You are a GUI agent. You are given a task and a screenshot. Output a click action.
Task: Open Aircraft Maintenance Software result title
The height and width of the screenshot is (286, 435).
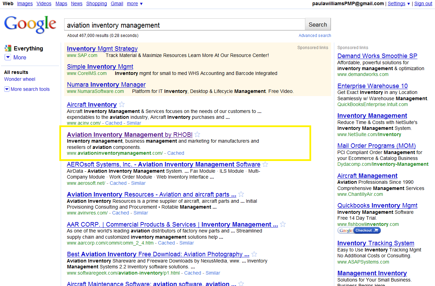151,284
